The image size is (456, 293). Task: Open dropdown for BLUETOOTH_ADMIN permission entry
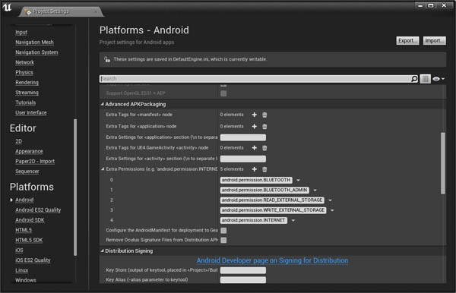click(315, 191)
